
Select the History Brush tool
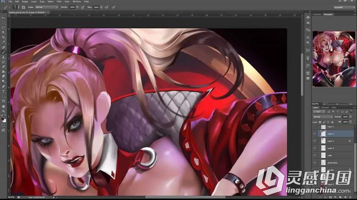(x=3, y=62)
